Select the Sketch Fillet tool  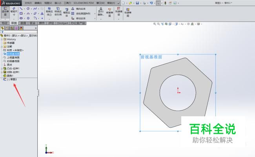coord(35,18)
